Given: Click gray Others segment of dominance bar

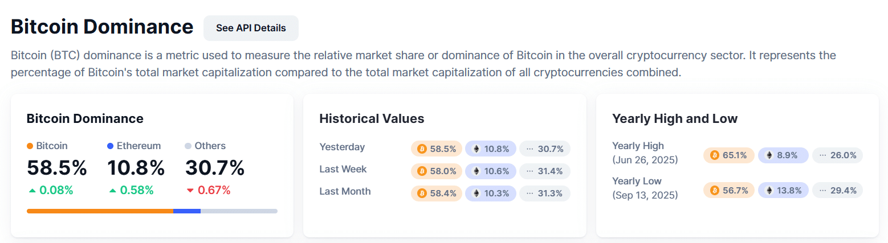Looking at the screenshot, I should tap(239, 211).
